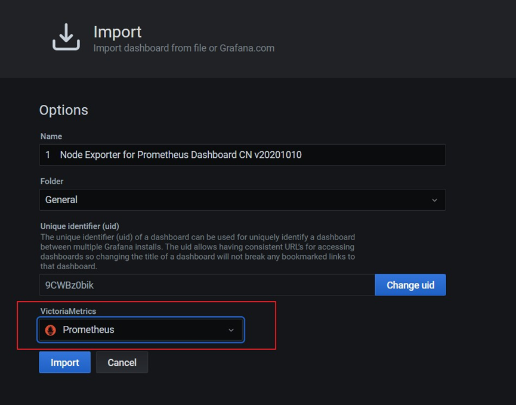Click the Prometheus flame icon
This screenshot has height=405, width=516.
pos(51,330)
